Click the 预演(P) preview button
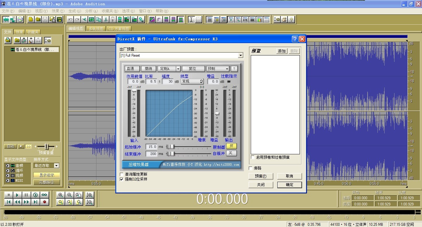Viewport: 422px width, 227px height. click(261, 176)
